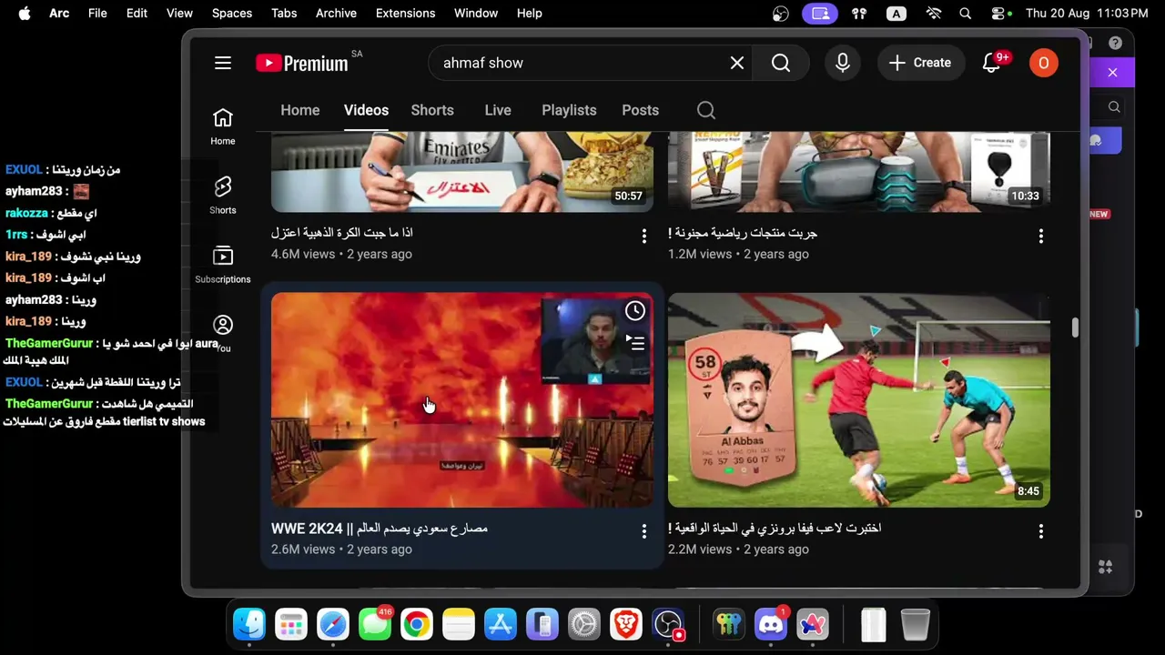Open Arc browser from the Dock
The width and height of the screenshot is (1165, 655).
tap(813, 624)
